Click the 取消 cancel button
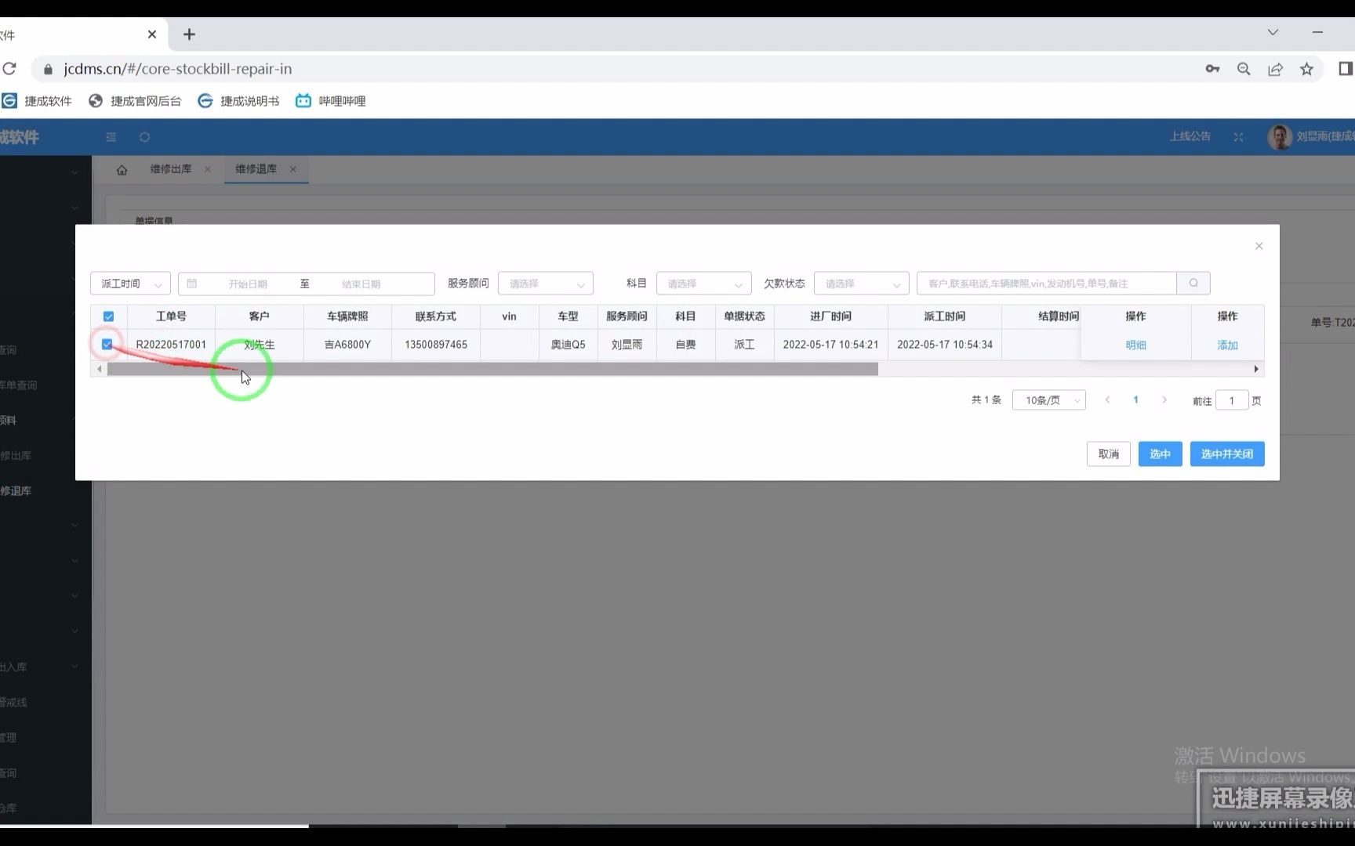This screenshot has height=846, width=1355. [x=1108, y=454]
